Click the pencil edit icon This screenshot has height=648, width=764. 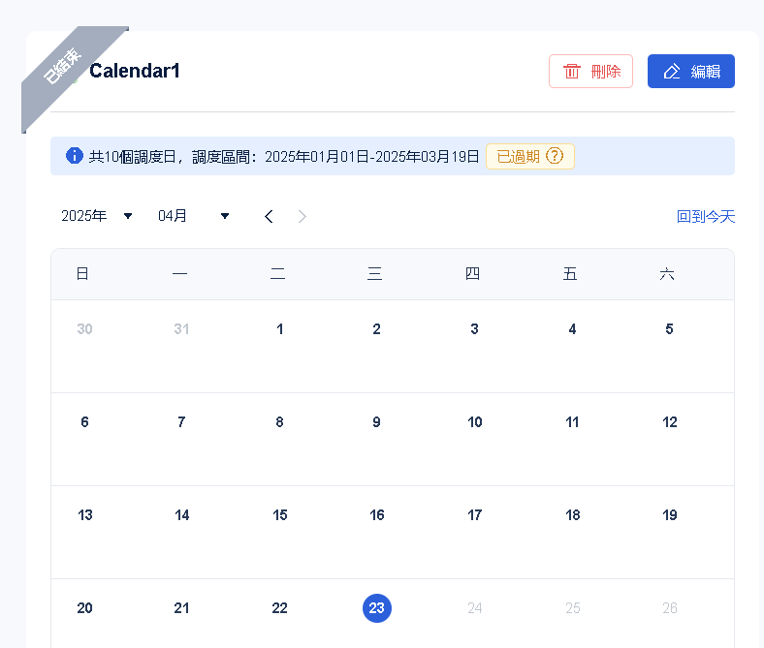coord(672,72)
